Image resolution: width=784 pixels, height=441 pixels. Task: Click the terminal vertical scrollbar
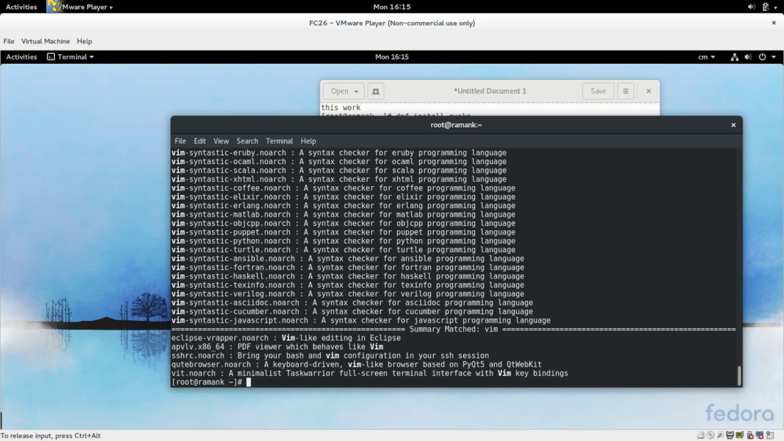pos(739,375)
